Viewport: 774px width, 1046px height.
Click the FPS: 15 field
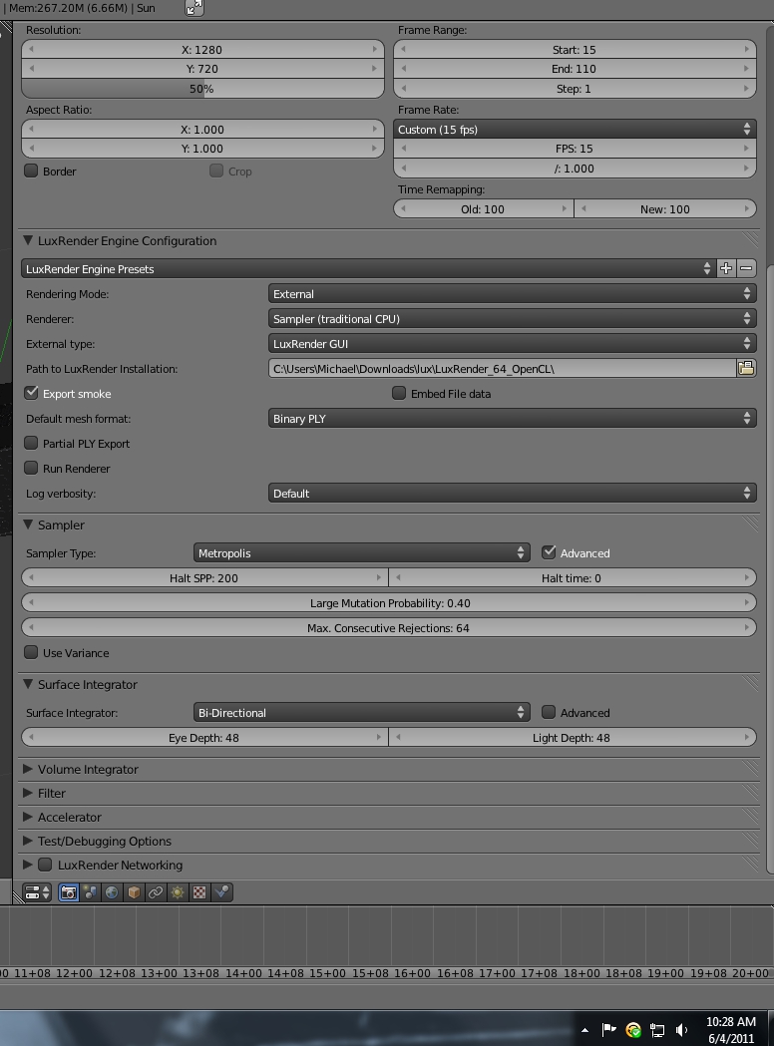tap(575, 149)
